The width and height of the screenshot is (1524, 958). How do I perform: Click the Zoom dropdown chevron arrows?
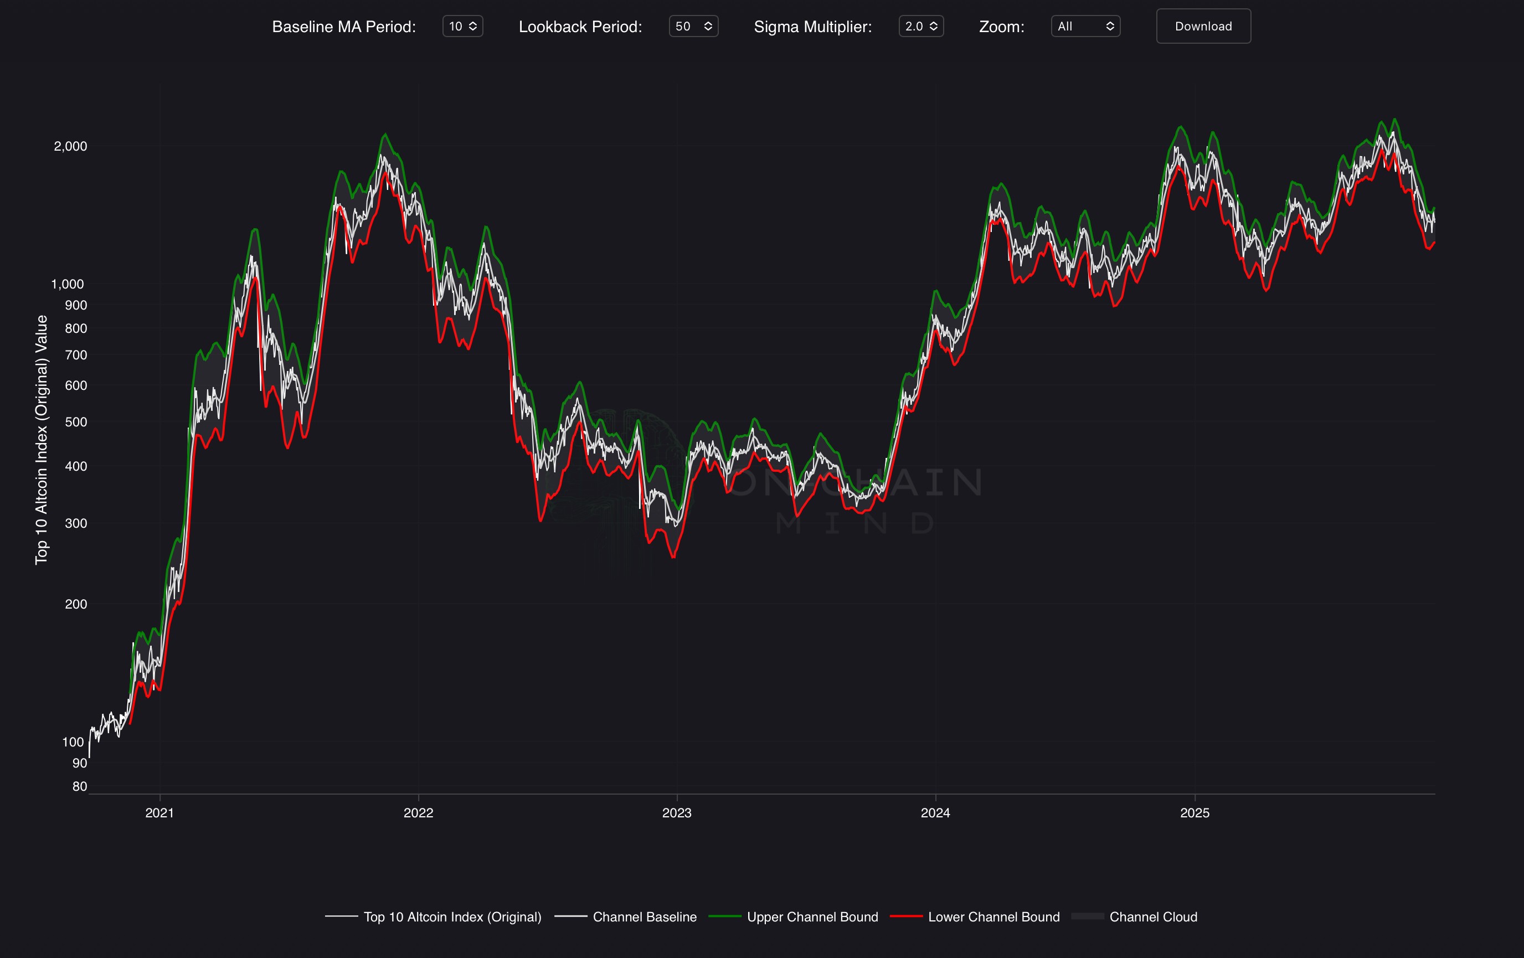click(x=1109, y=26)
